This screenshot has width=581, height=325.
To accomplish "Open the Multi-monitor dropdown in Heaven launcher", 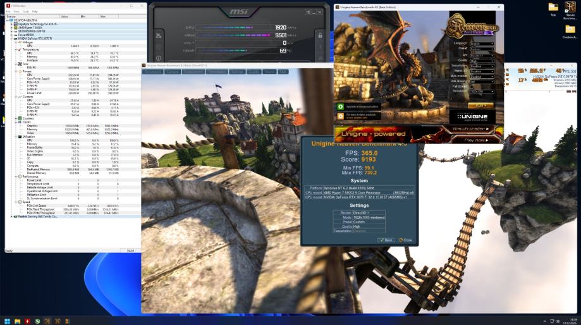I will (x=482, y=77).
